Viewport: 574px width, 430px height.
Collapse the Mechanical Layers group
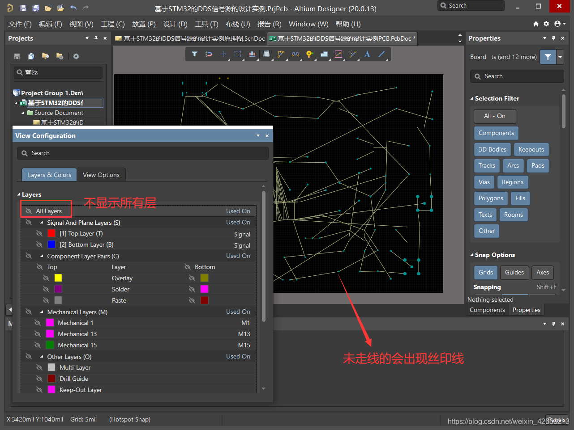point(42,312)
